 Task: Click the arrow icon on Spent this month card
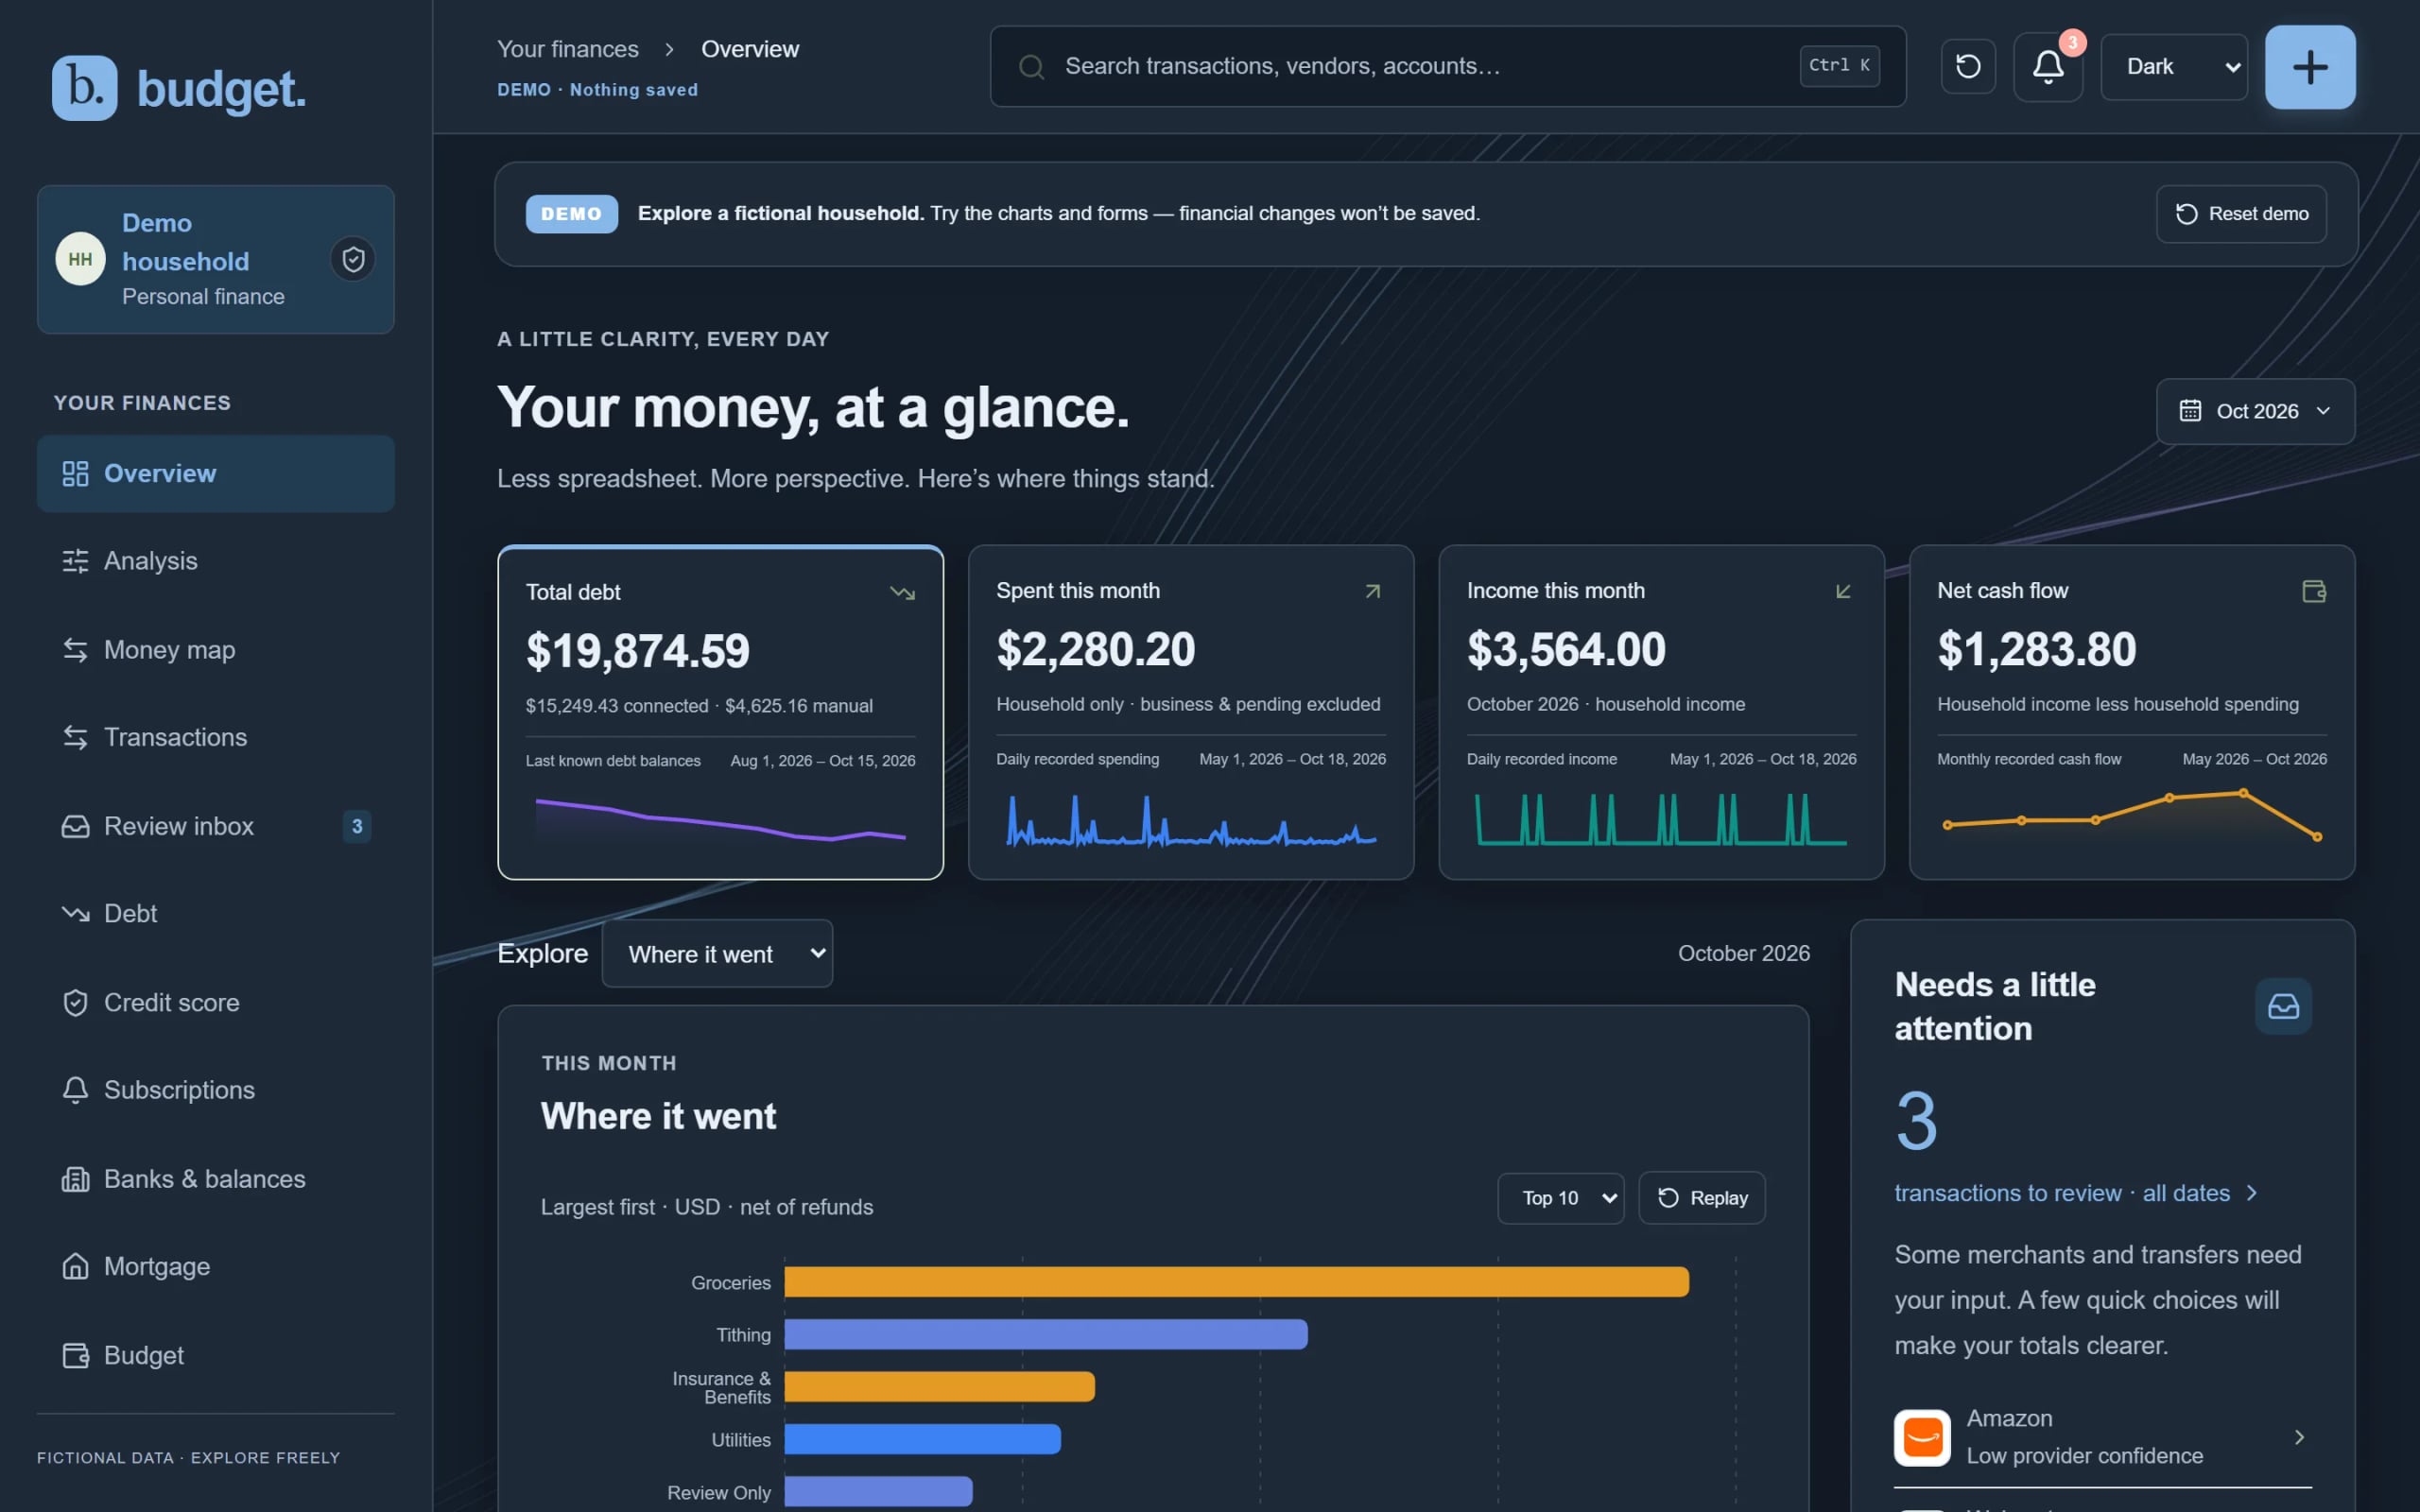click(x=1373, y=591)
